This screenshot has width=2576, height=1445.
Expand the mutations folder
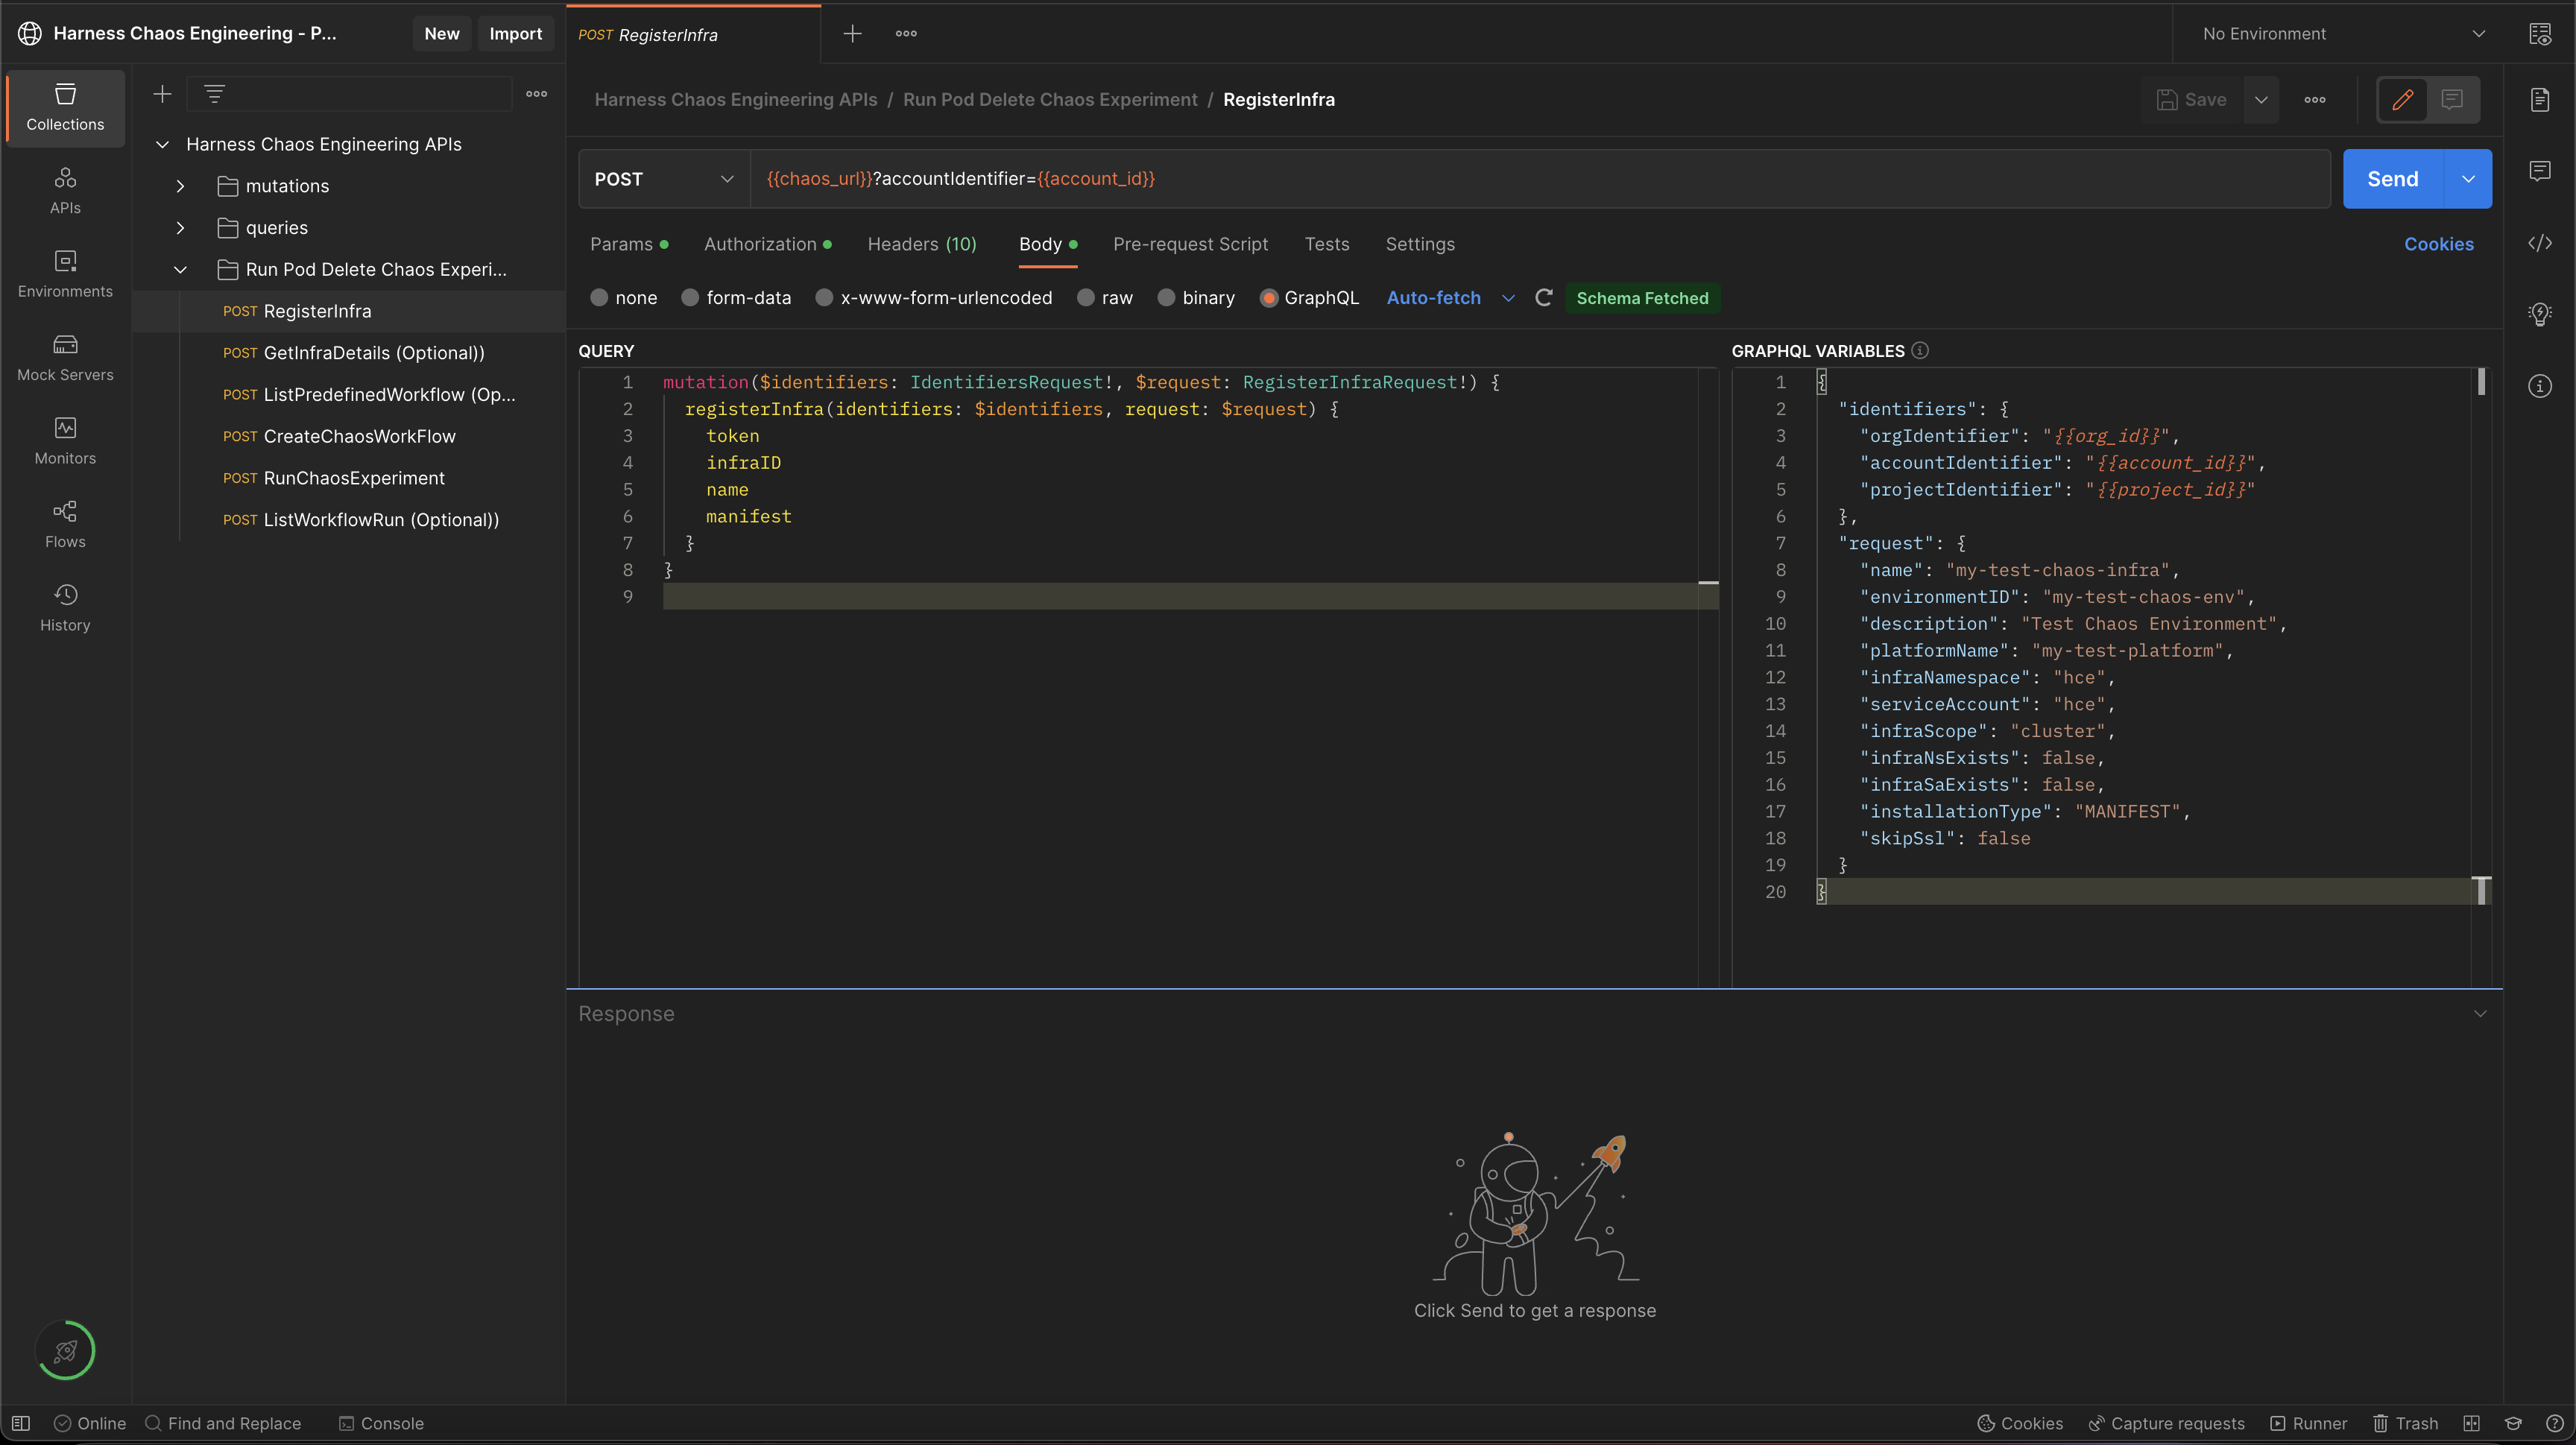180,186
